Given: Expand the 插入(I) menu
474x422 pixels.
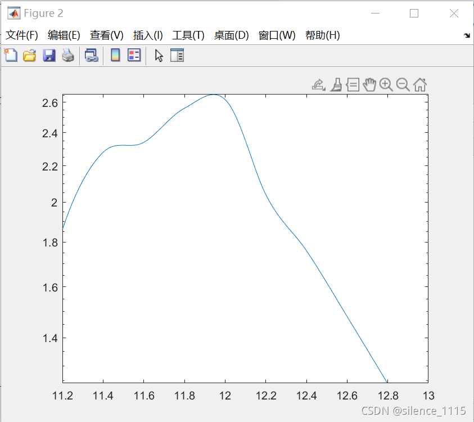Looking at the screenshot, I should 148,35.
